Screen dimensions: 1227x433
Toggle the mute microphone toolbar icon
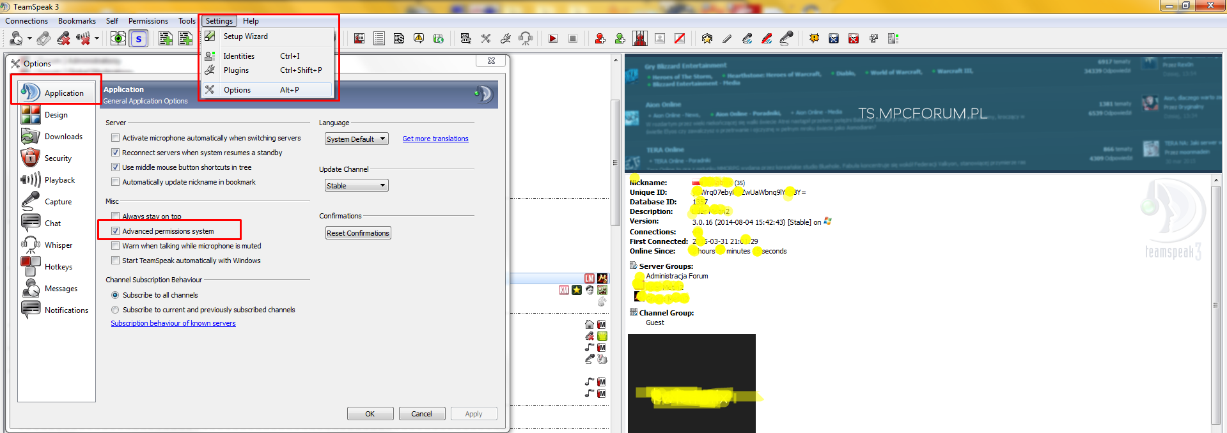(63, 39)
